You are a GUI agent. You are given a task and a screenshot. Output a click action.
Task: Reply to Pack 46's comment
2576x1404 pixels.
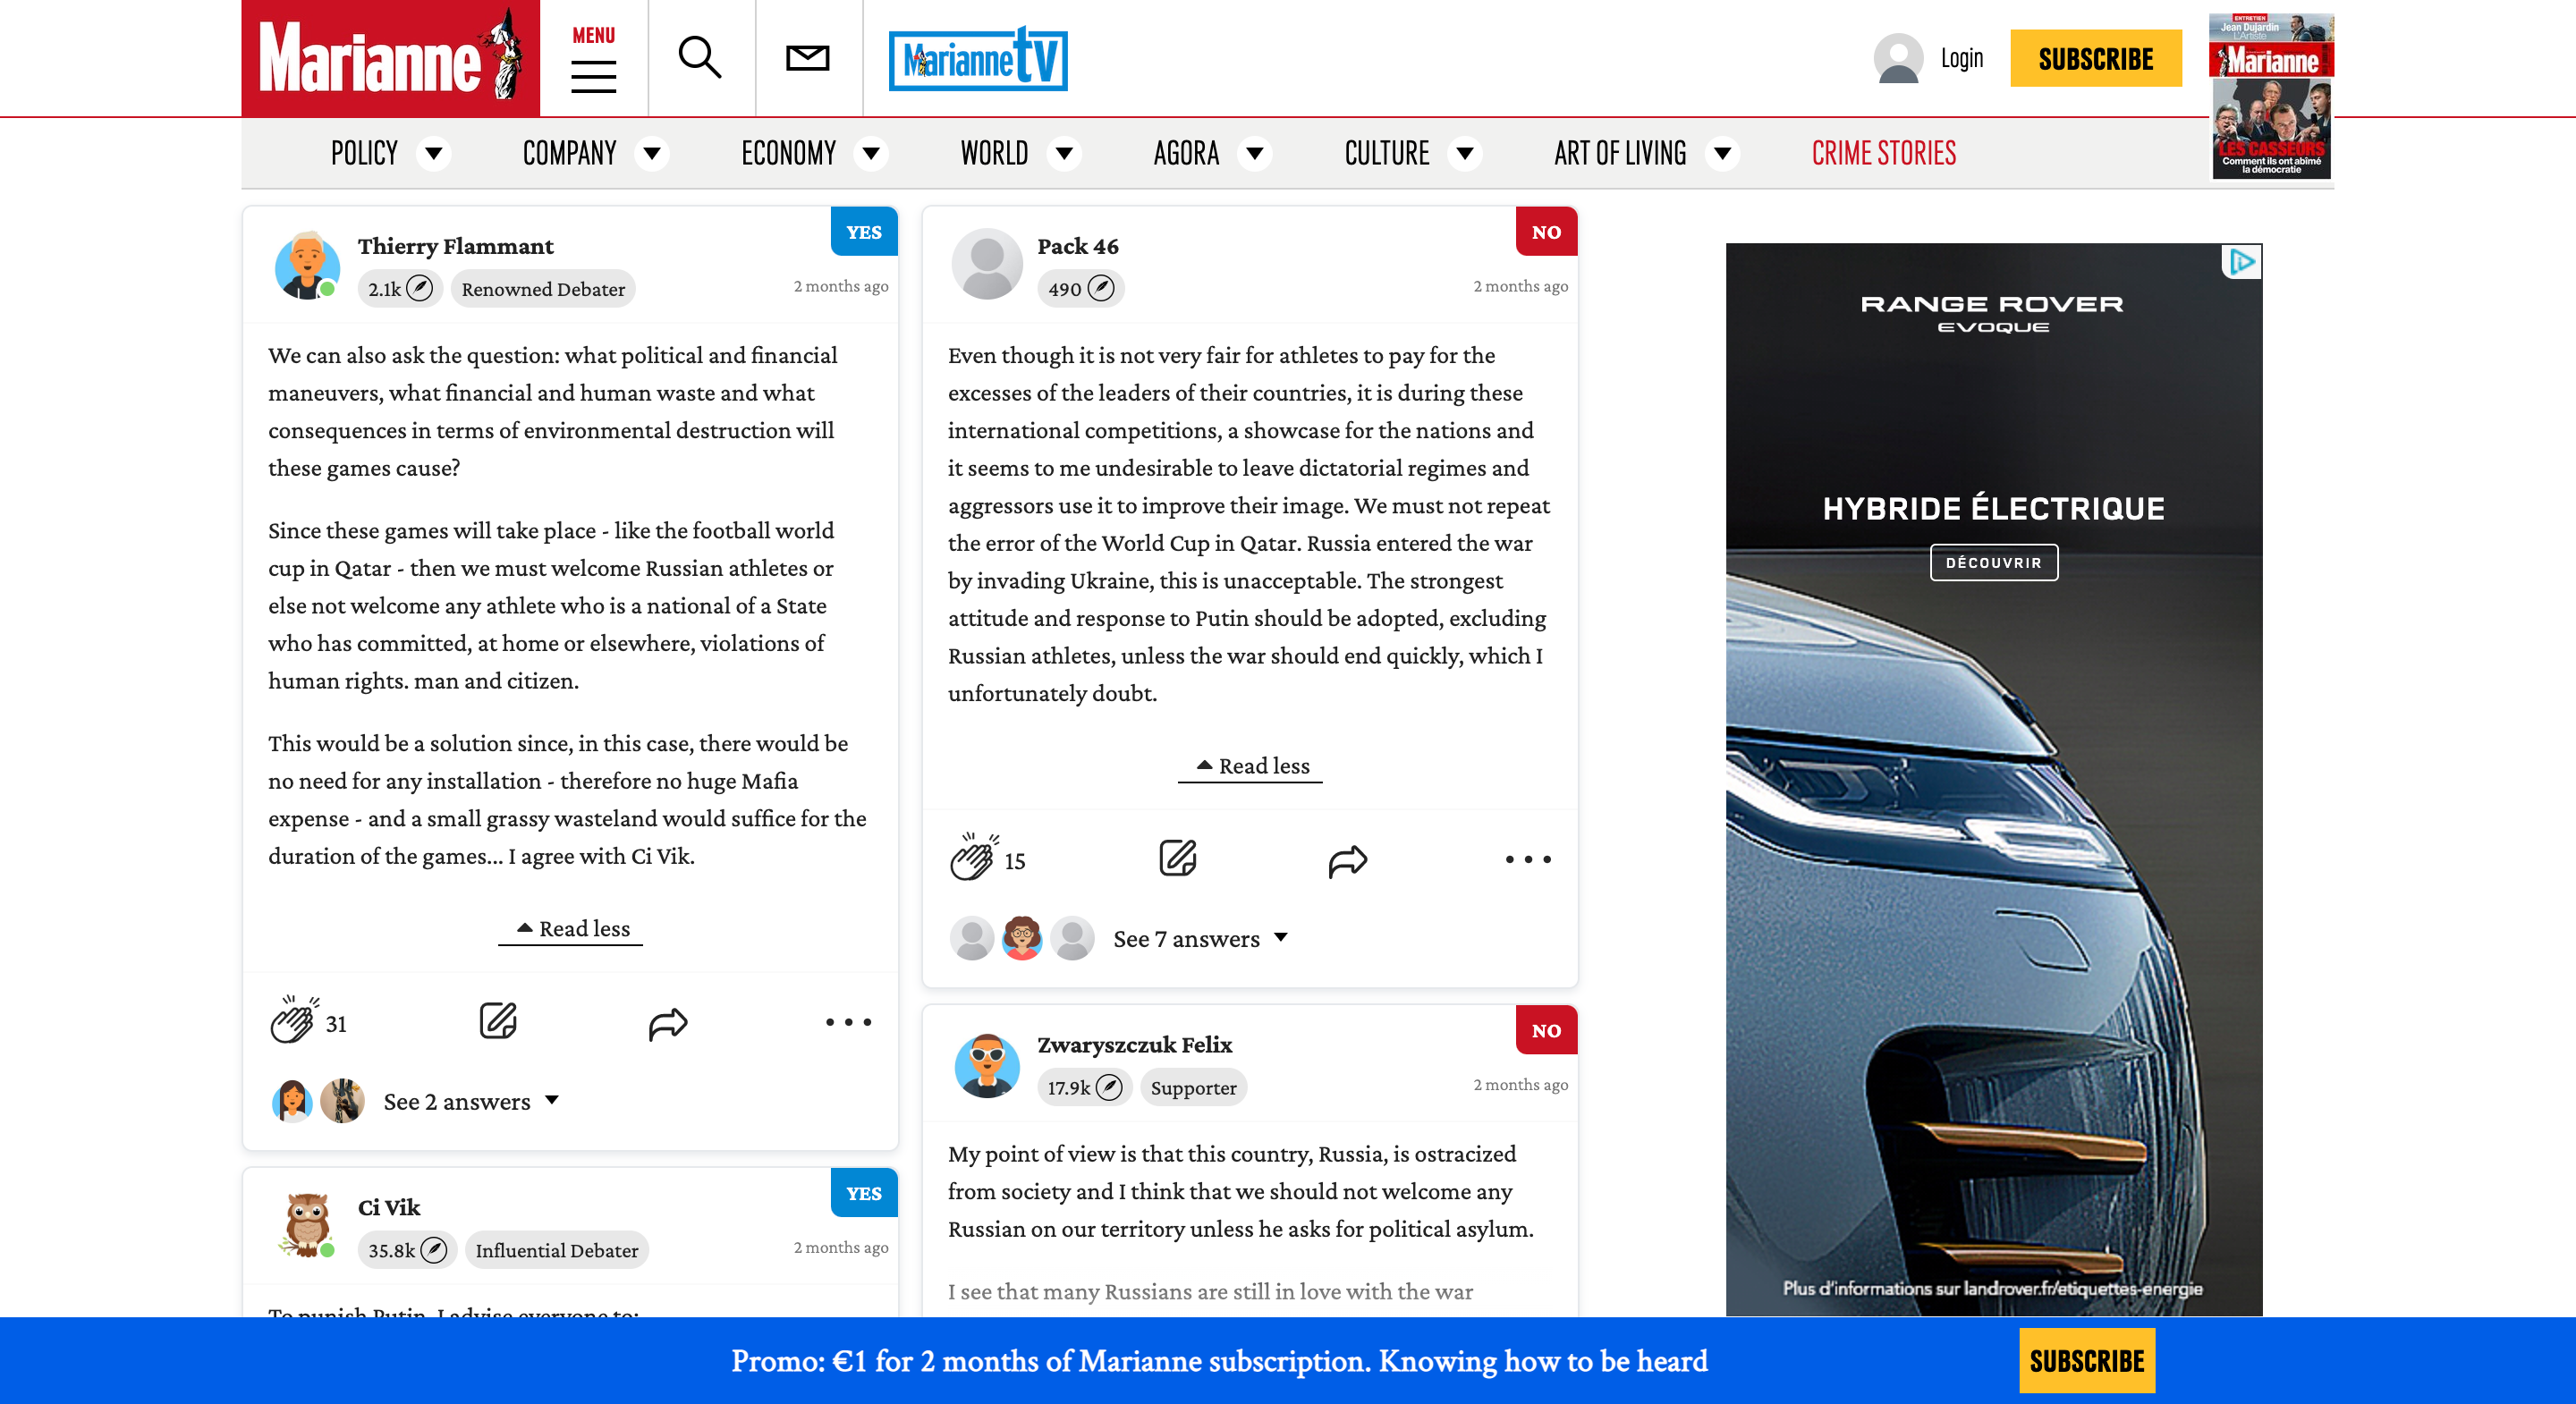[x=1177, y=859]
